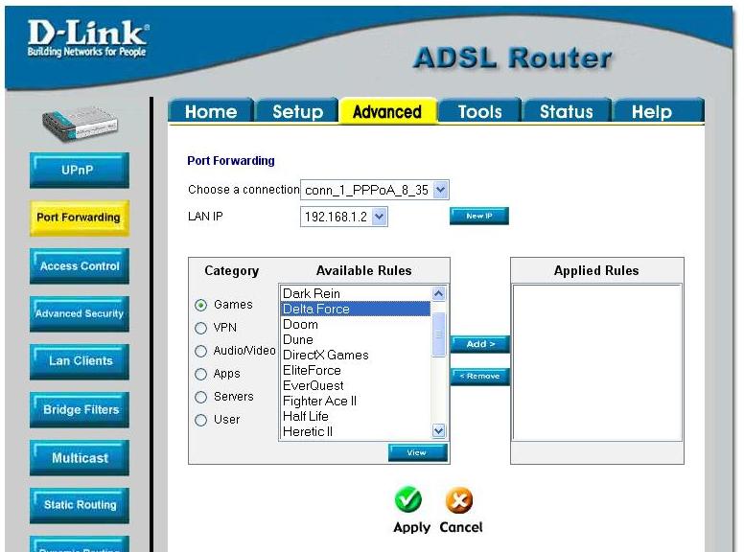Open the Advanced Security sidebar page

pos(80,314)
